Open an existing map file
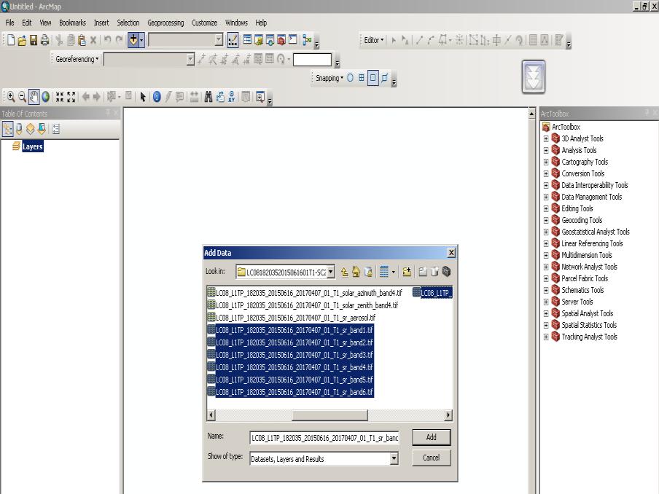 [22, 40]
